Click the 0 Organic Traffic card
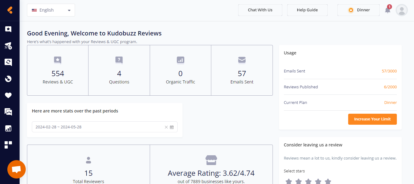 (x=180, y=70)
